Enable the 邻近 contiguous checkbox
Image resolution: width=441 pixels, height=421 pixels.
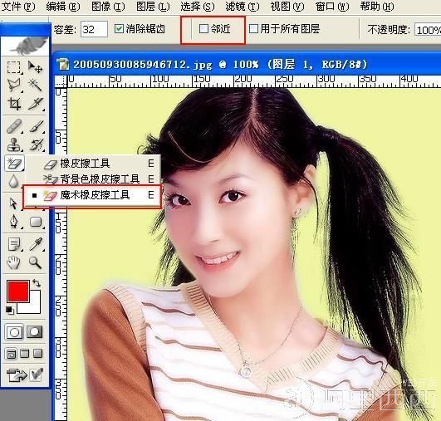tap(203, 28)
